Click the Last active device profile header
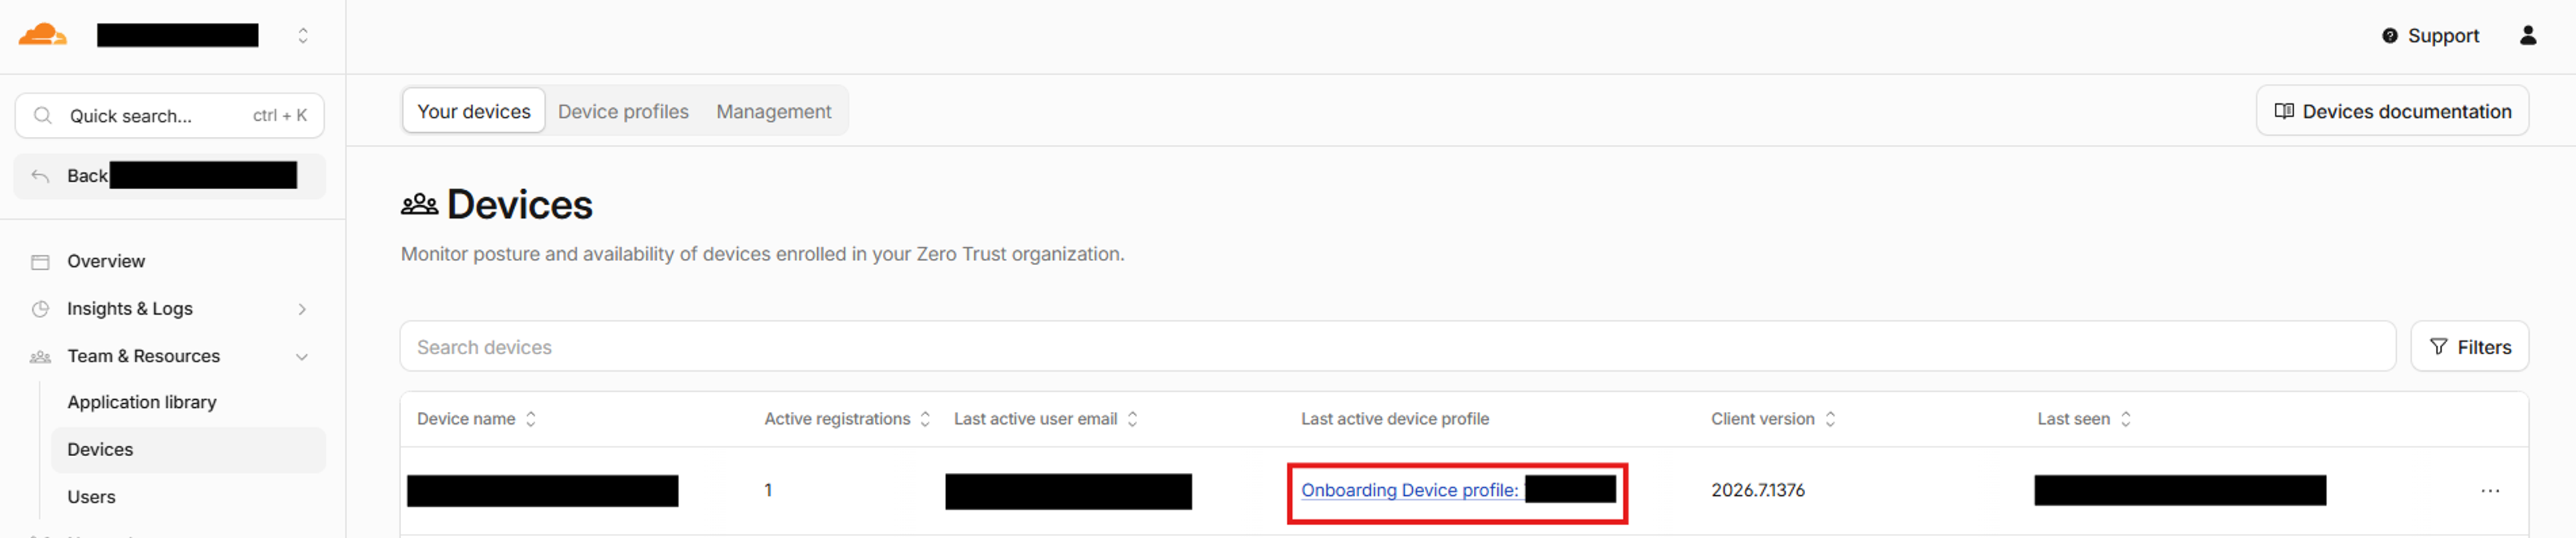Screen dimensions: 2576x538 tap(1394, 419)
